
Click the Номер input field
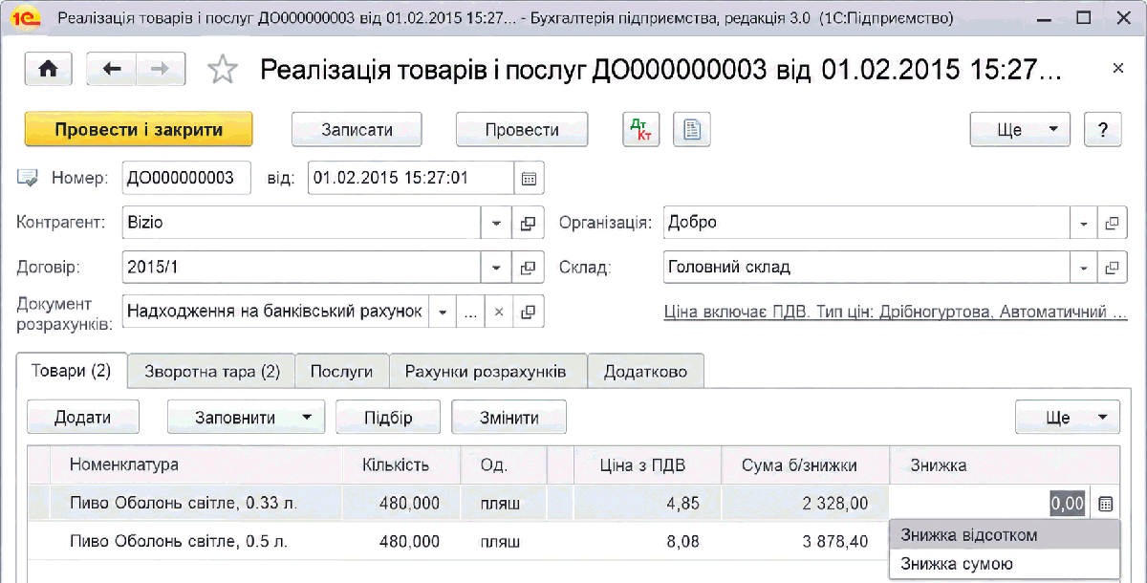click(x=186, y=178)
